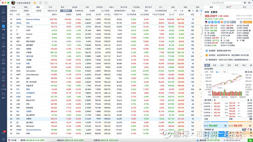Click the user avatar picture

coord(13,3)
